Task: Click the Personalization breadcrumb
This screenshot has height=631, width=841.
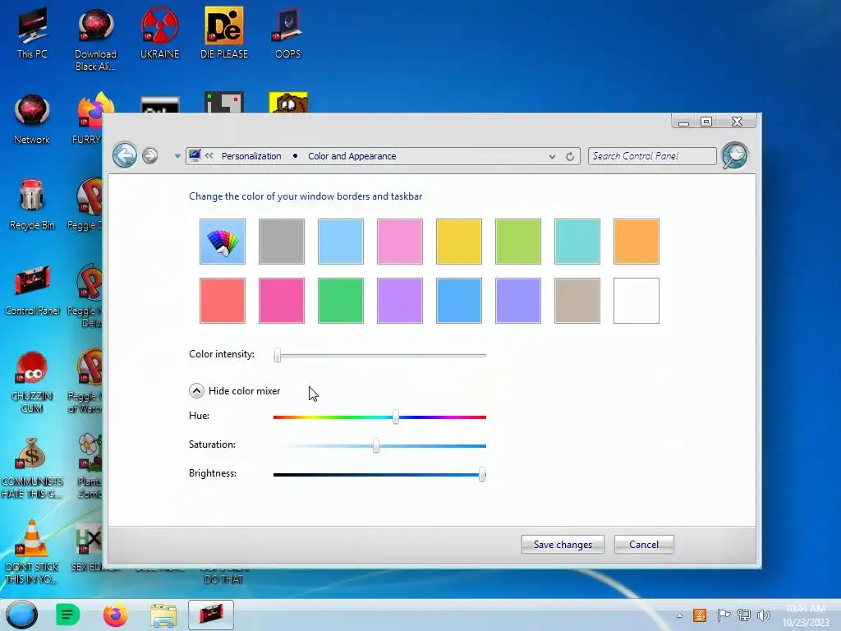Action: [251, 156]
